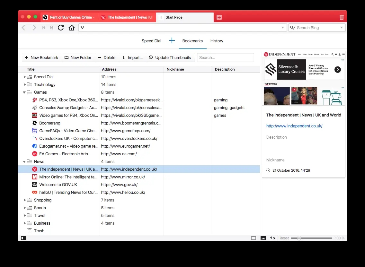Click the bookmarks Search field
Screen dimensions: 365x267
tap(225, 57)
